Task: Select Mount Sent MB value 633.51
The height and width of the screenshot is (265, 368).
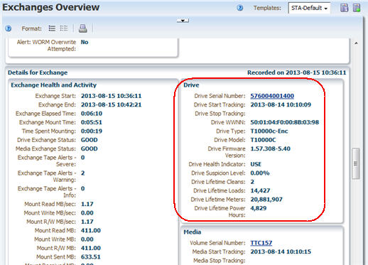Action: 91,256
